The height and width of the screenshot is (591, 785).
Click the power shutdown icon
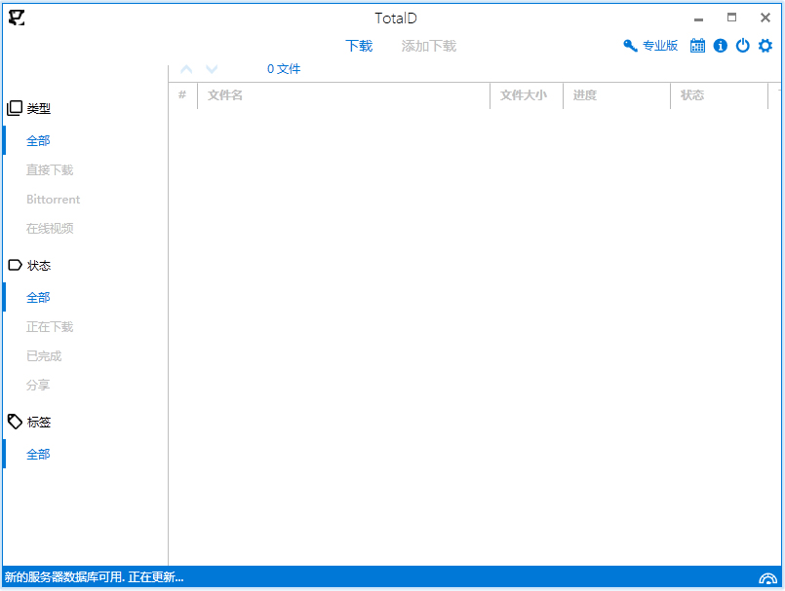point(742,45)
